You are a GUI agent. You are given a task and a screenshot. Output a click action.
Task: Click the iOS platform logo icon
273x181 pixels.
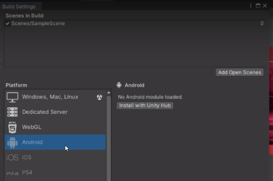pyautogui.click(x=12, y=157)
